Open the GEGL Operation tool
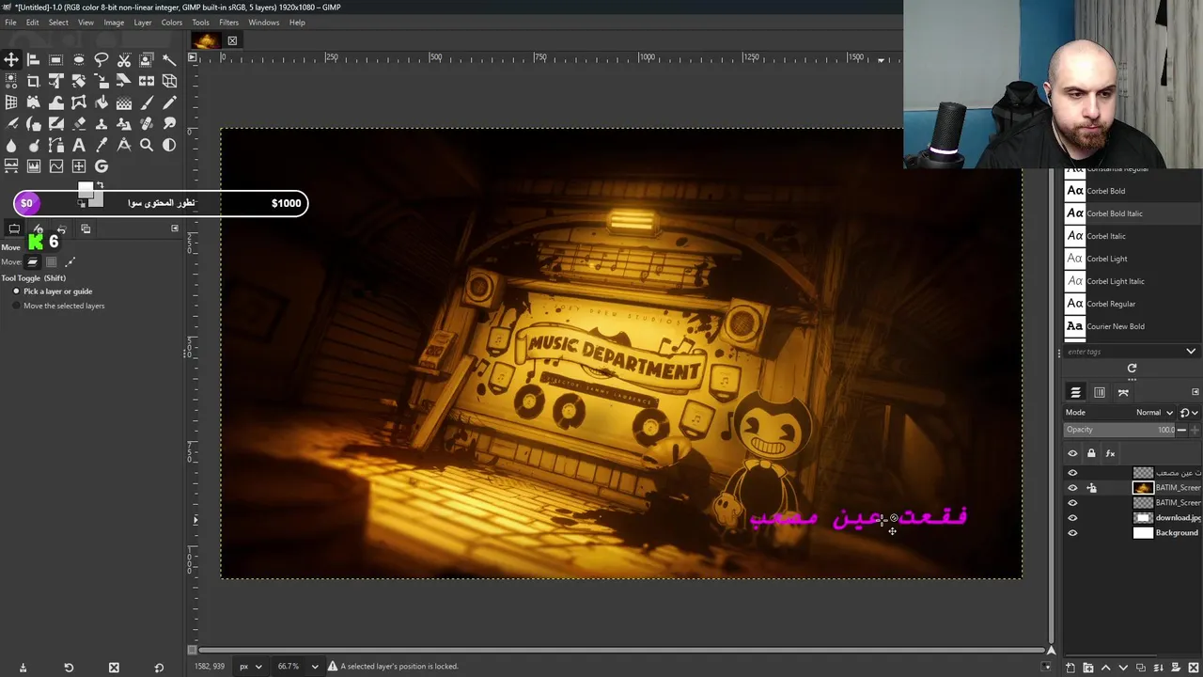Viewport: 1203px width, 677px height. pos(102,166)
